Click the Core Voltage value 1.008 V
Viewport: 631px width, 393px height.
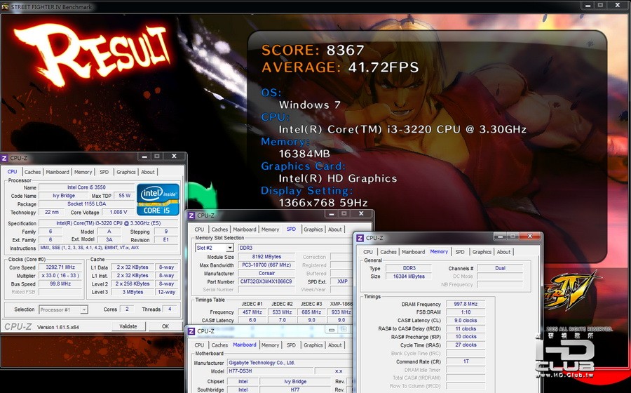point(118,212)
